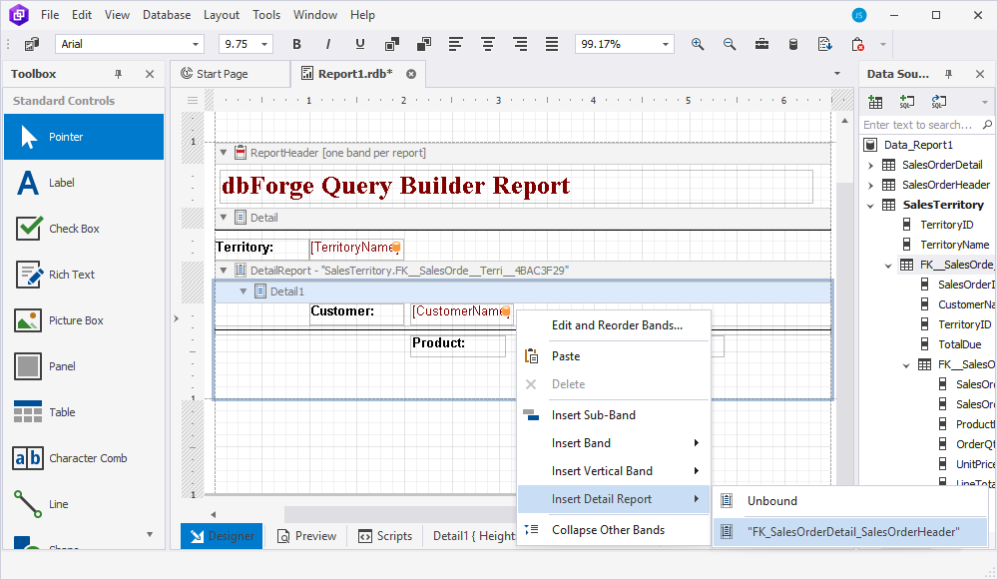Expand the SalesOrderDetail table node
The width and height of the screenshot is (998, 580).
pyautogui.click(x=870, y=166)
